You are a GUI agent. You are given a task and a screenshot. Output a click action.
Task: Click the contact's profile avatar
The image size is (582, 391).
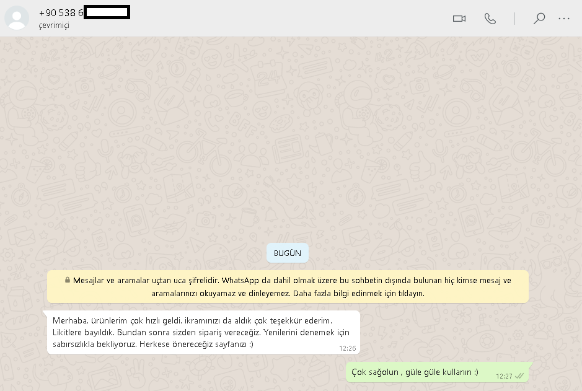point(17,18)
